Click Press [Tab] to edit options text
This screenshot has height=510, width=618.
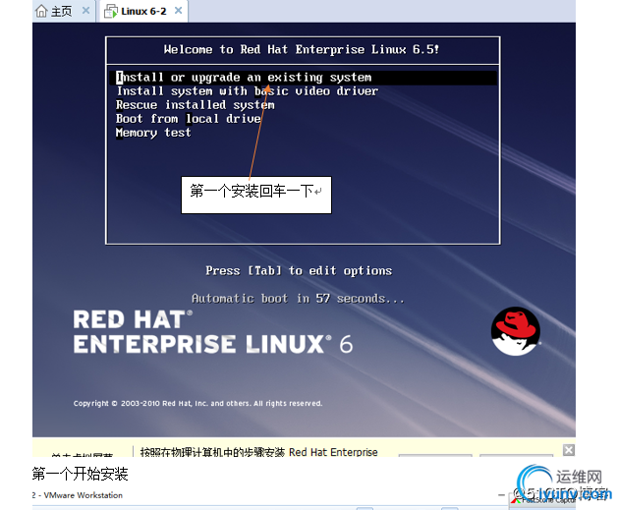(x=299, y=271)
